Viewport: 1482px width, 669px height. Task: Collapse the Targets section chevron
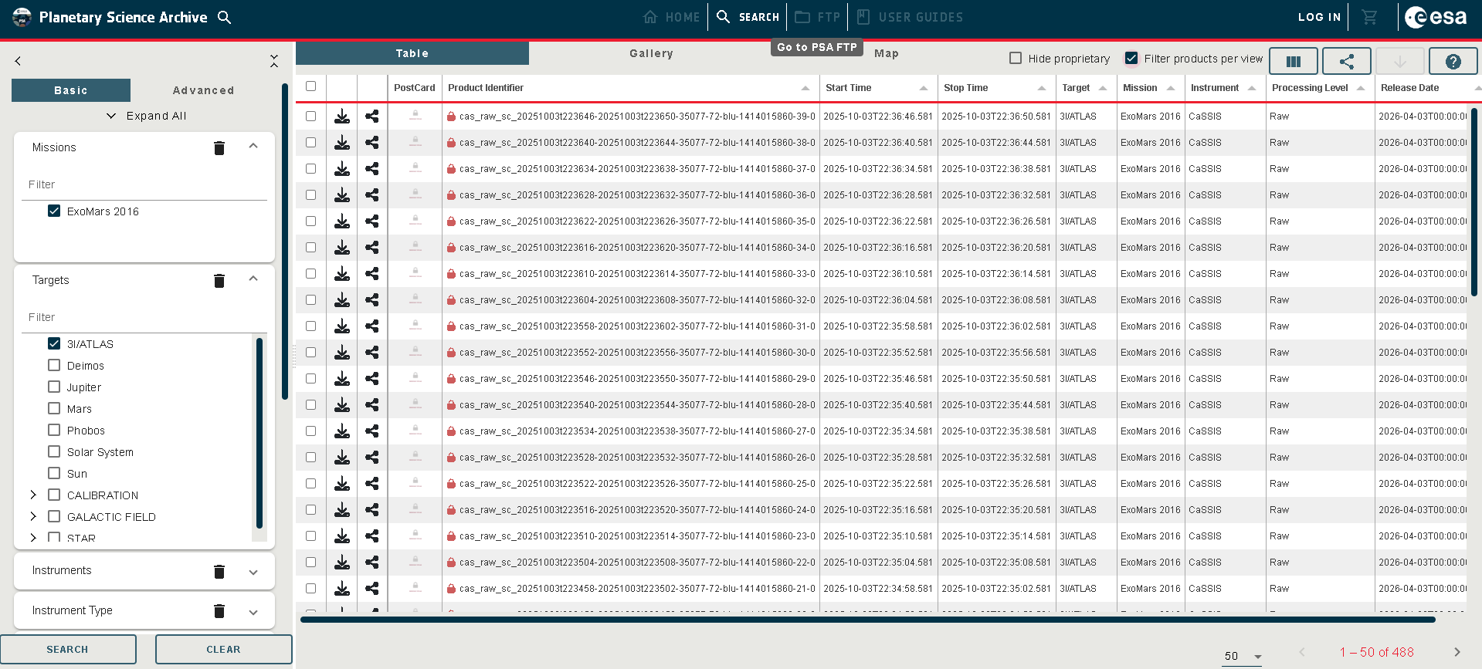pos(253,279)
